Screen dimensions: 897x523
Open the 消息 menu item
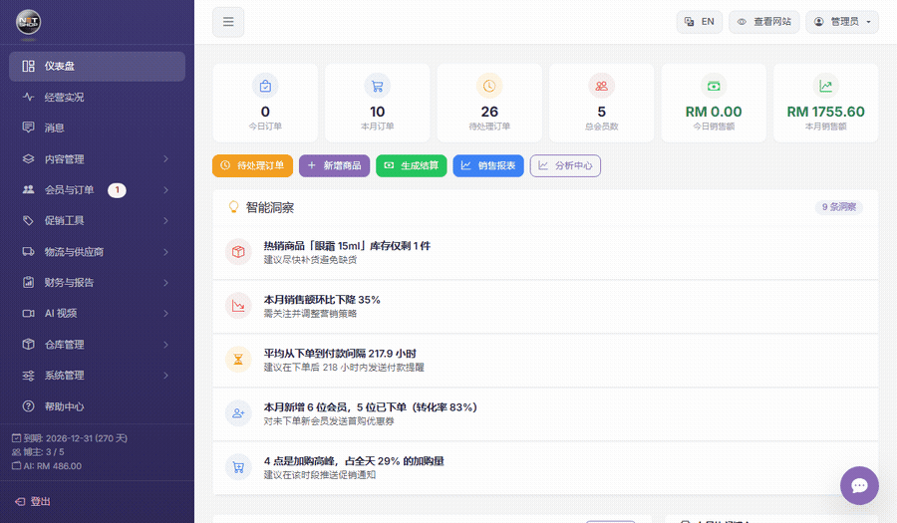(98, 128)
